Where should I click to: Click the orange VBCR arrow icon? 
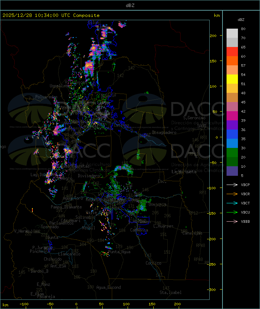tap(232, 194)
